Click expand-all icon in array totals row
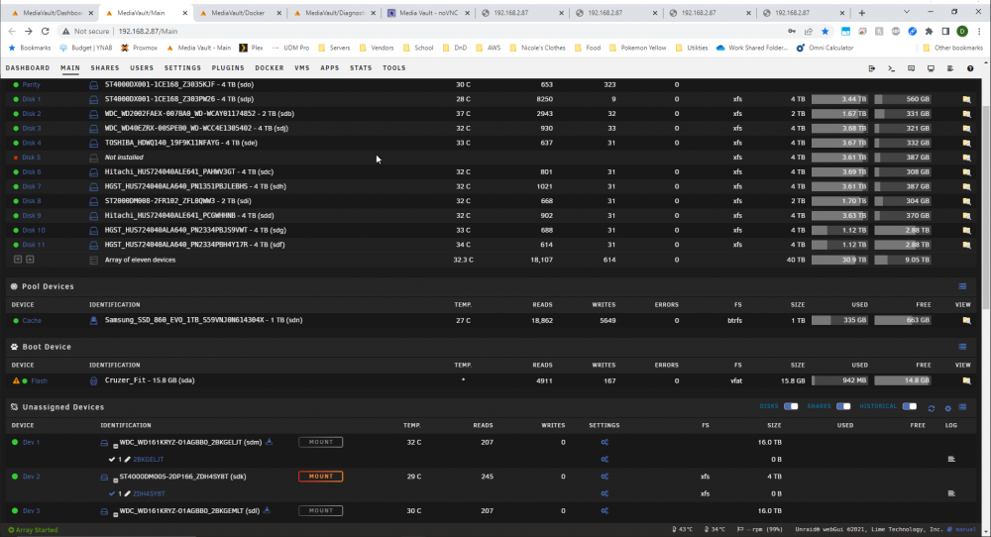This screenshot has height=537, width=991. [x=30, y=260]
